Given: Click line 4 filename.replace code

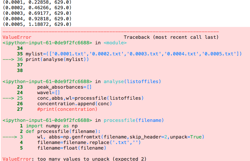Looking at the screenshot, I should pos(89,143).
